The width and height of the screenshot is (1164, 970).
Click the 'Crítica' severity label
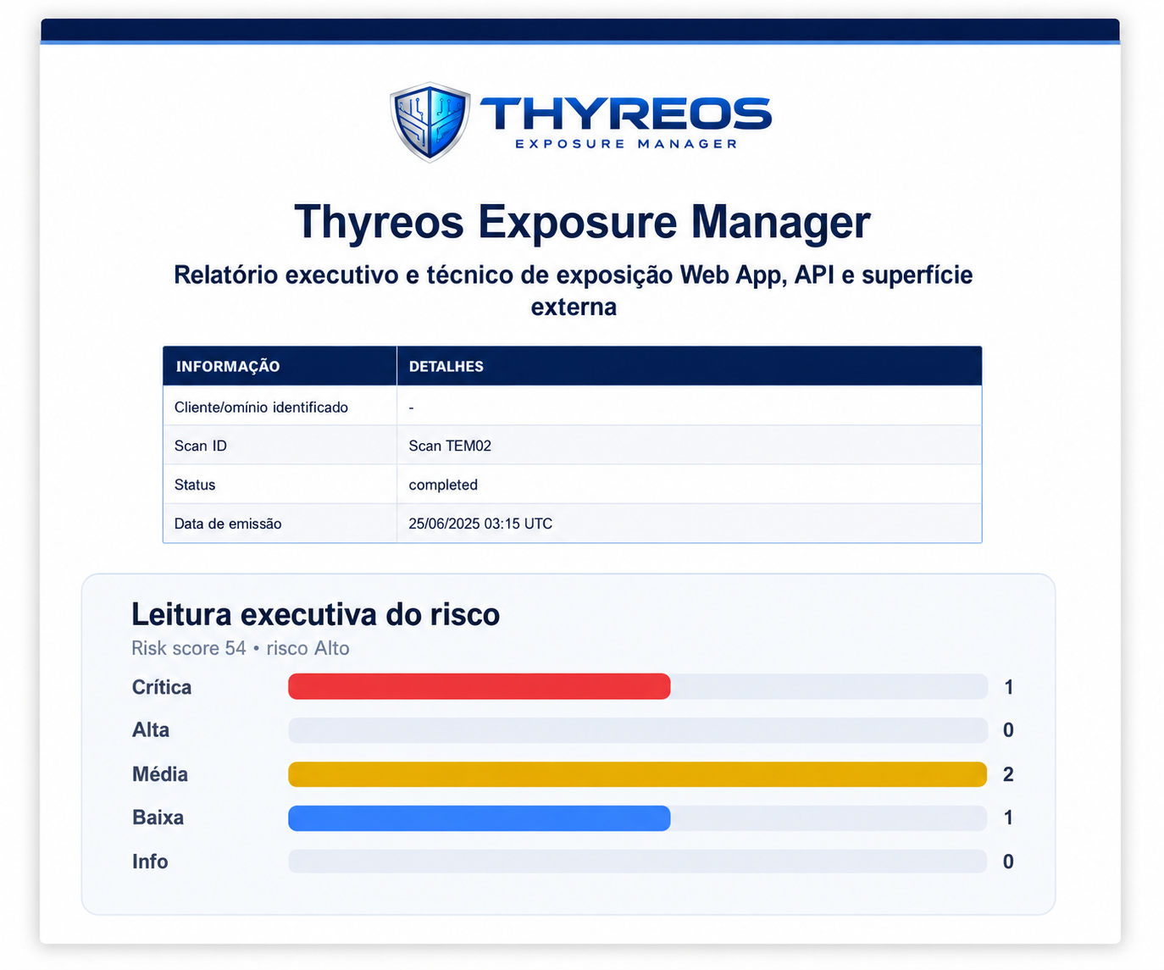[162, 687]
